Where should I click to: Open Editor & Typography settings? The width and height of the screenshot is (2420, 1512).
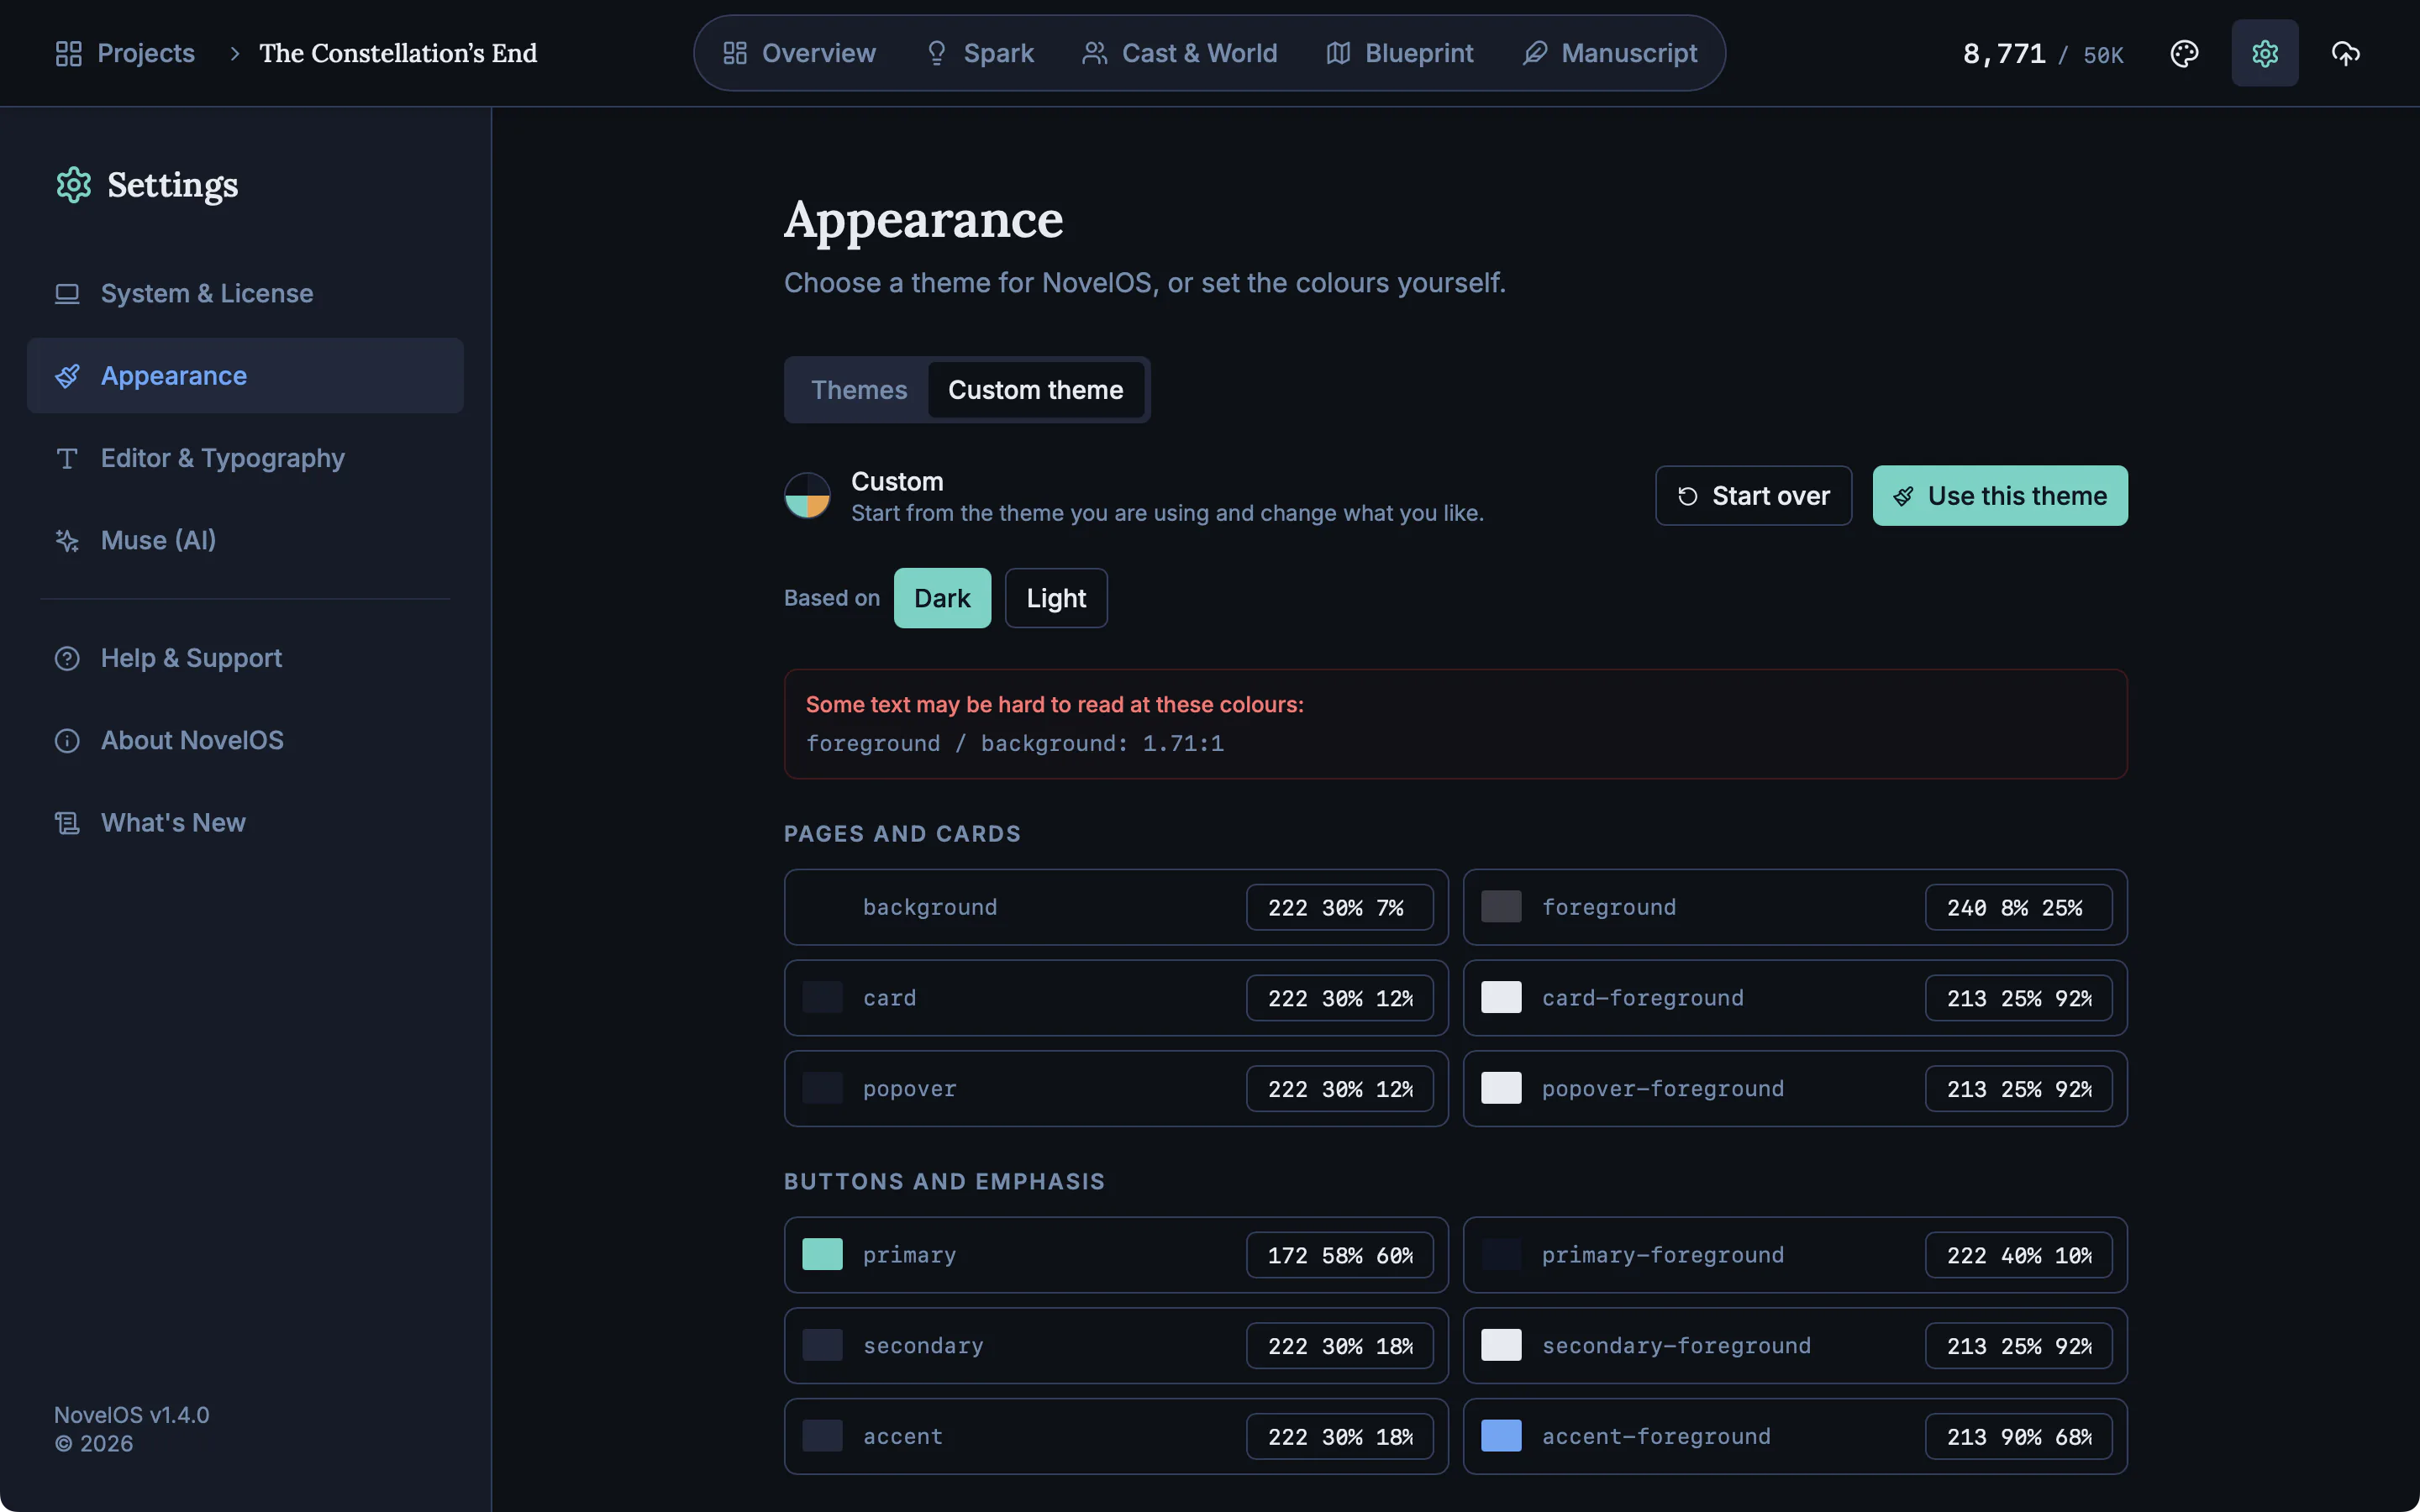coord(245,458)
